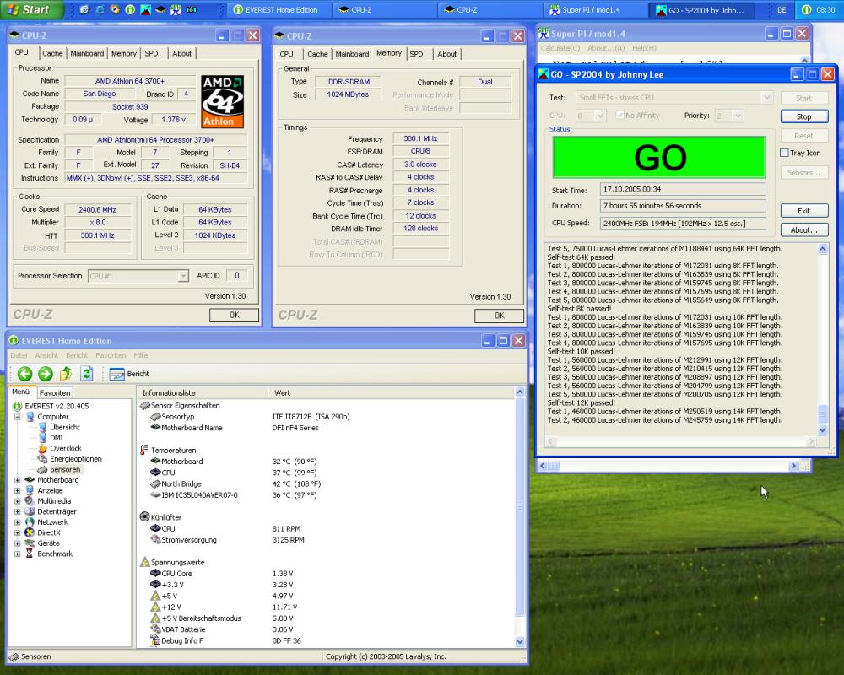This screenshot has width=844, height=675.
Task: Click the SP2004 log scrollbar up arrow
Action: point(822,249)
